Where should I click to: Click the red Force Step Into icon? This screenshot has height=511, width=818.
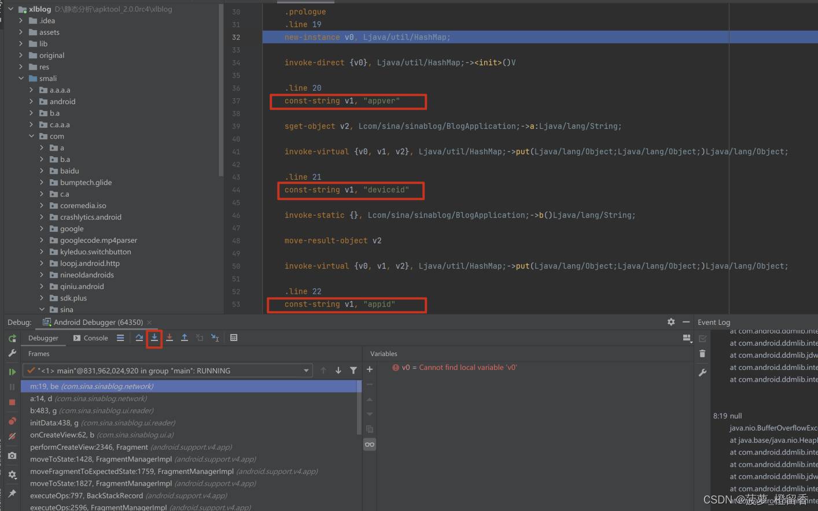pos(170,338)
